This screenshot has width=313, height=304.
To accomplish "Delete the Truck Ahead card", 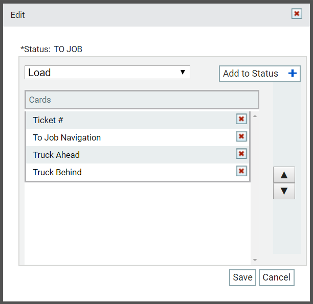I will point(241,154).
